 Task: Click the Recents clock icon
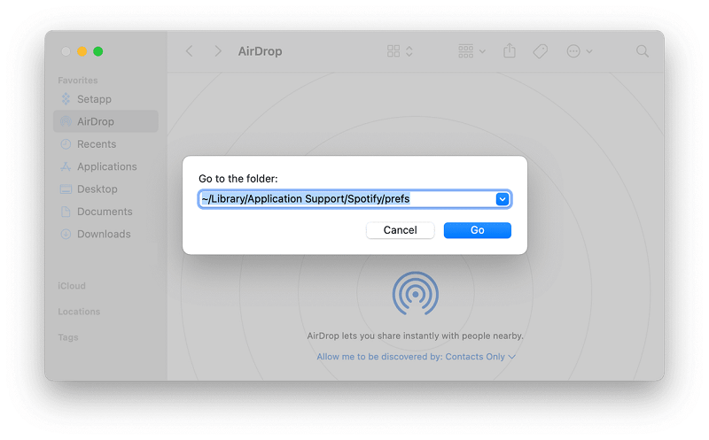(66, 144)
